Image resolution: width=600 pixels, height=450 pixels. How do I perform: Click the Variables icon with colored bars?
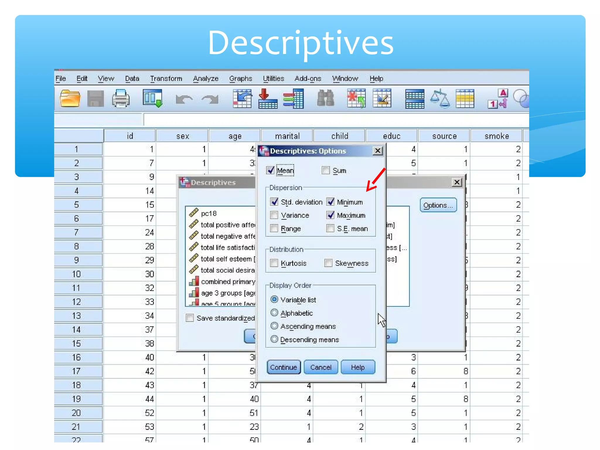click(293, 99)
